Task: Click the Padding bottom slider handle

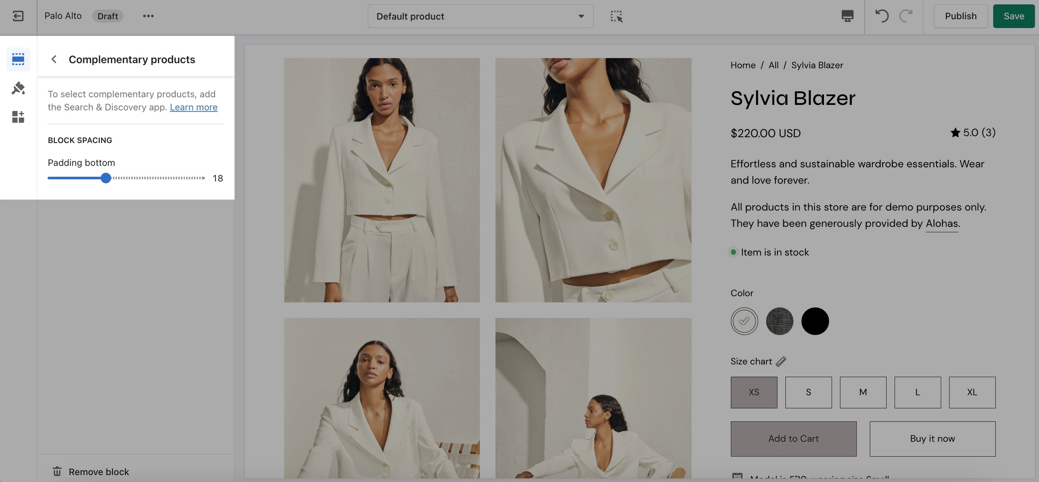Action: click(x=106, y=178)
